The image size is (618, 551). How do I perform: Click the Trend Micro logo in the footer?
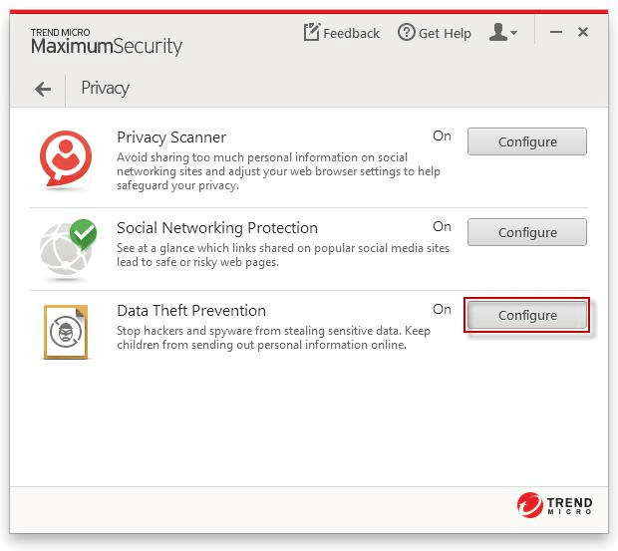(554, 505)
